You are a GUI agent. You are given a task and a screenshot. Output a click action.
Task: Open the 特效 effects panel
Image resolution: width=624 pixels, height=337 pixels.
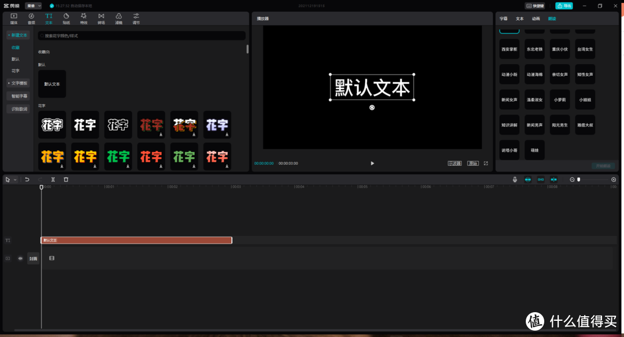pyautogui.click(x=84, y=18)
